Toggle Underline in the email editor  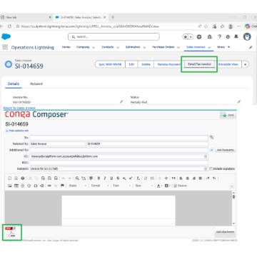[111, 178]
